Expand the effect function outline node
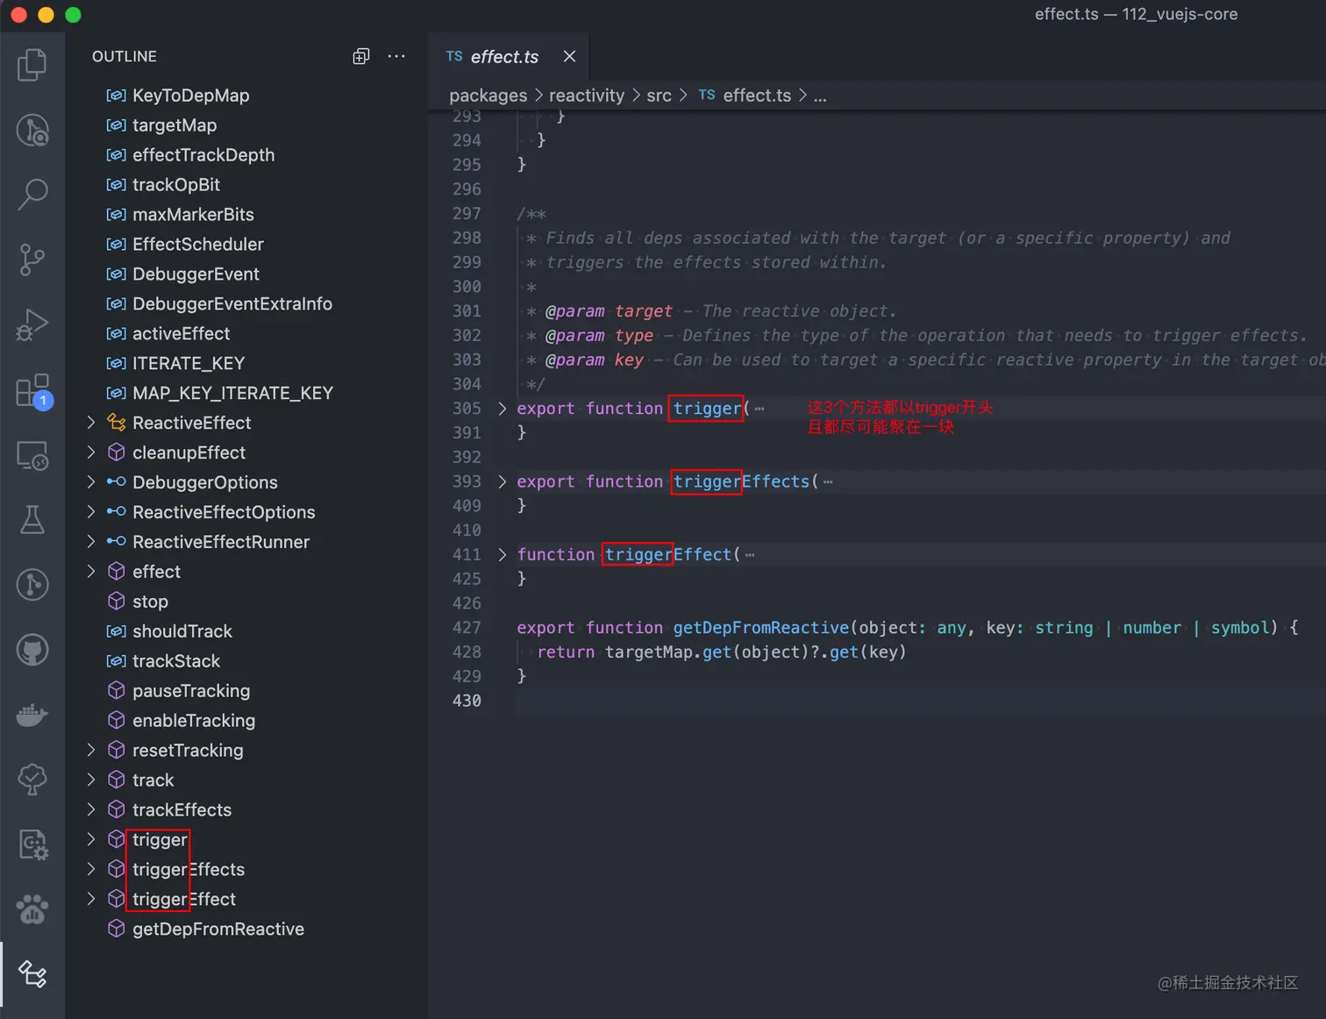The width and height of the screenshot is (1326, 1019). [91, 572]
